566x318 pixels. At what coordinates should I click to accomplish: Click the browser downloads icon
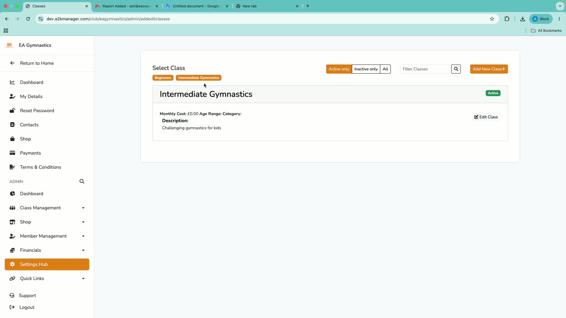pyautogui.click(x=522, y=19)
